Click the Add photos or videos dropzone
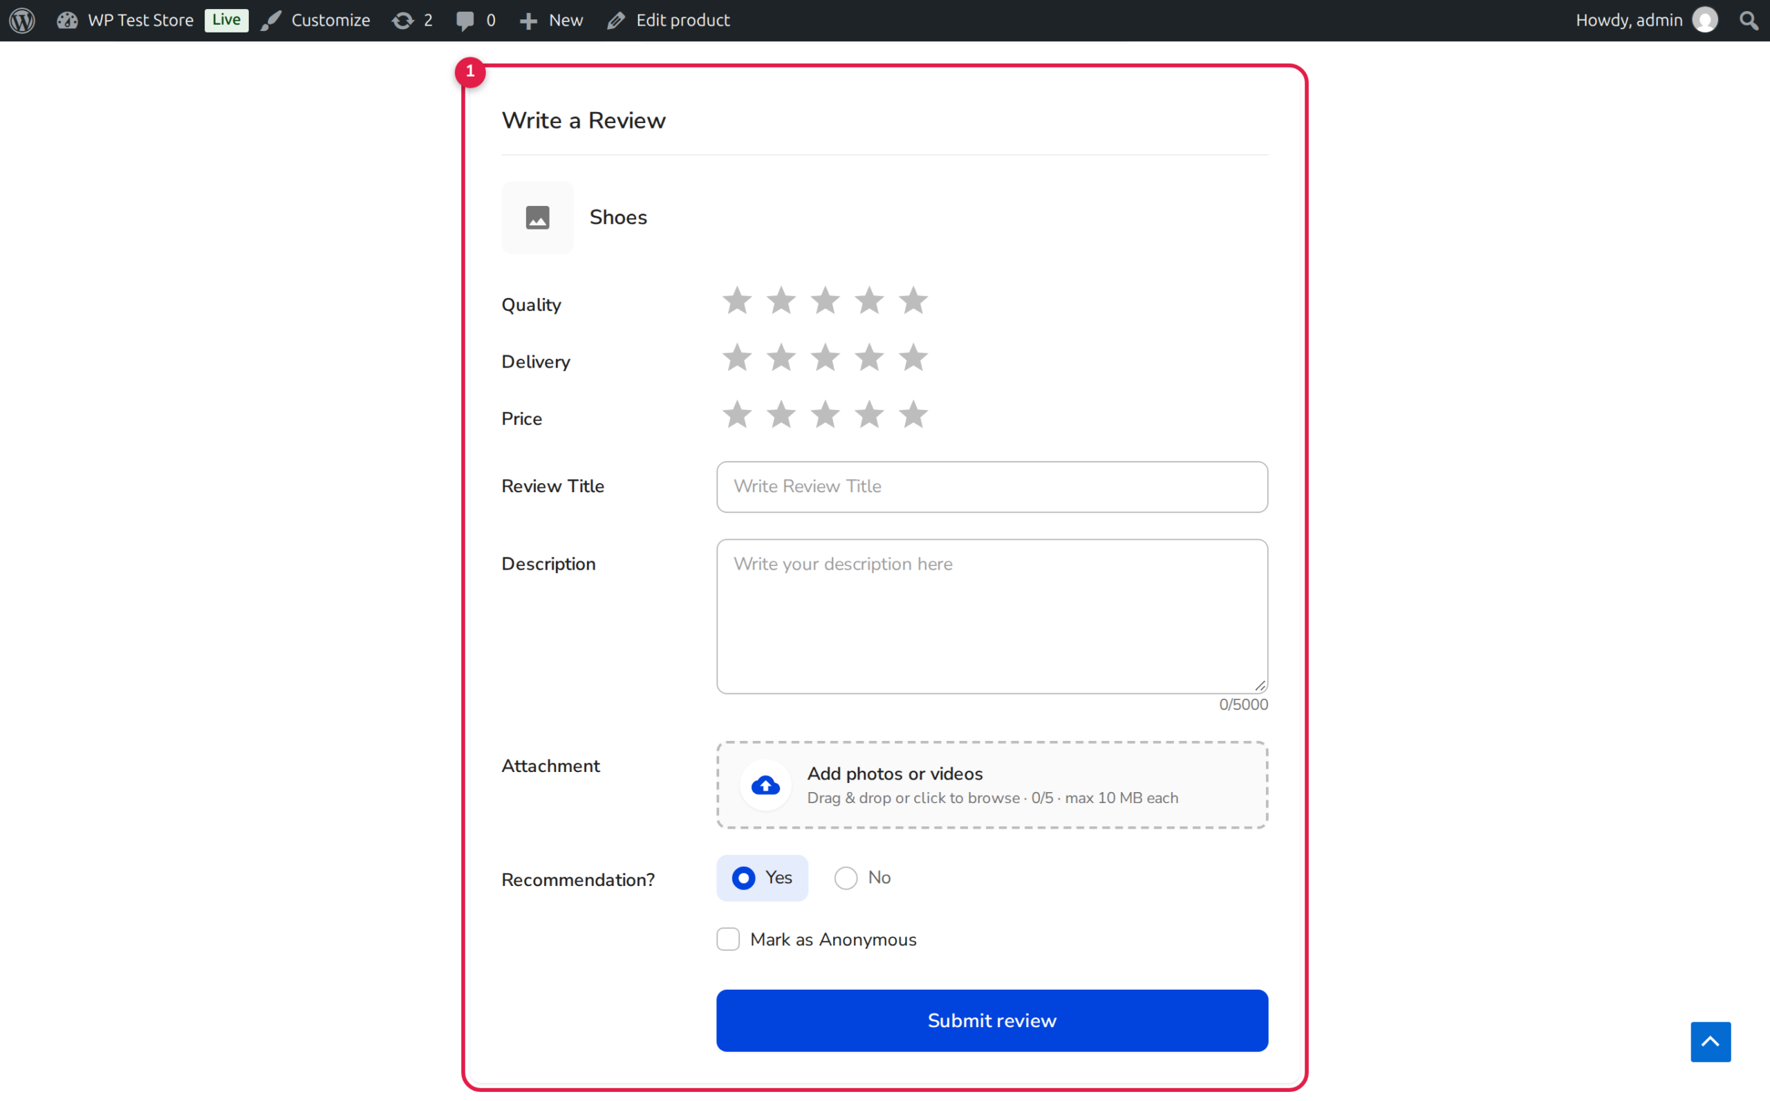This screenshot has width=1770, height=1101. 992,785
